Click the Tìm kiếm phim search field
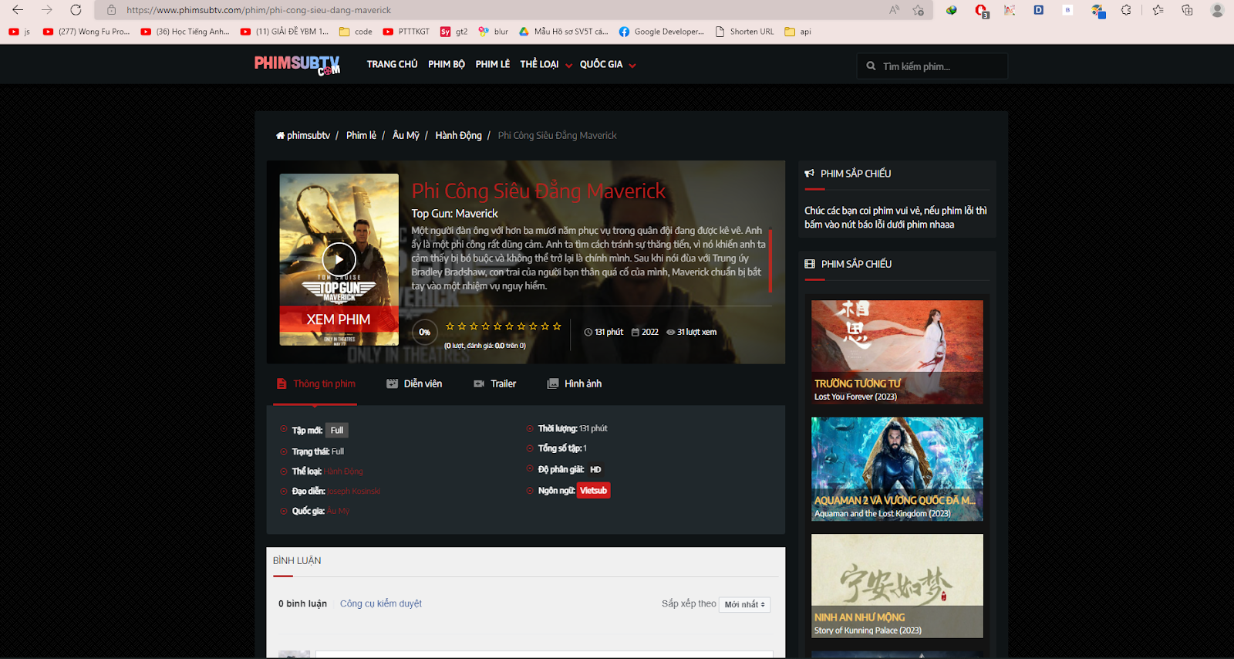The image size is (1234, 659). 932,66
